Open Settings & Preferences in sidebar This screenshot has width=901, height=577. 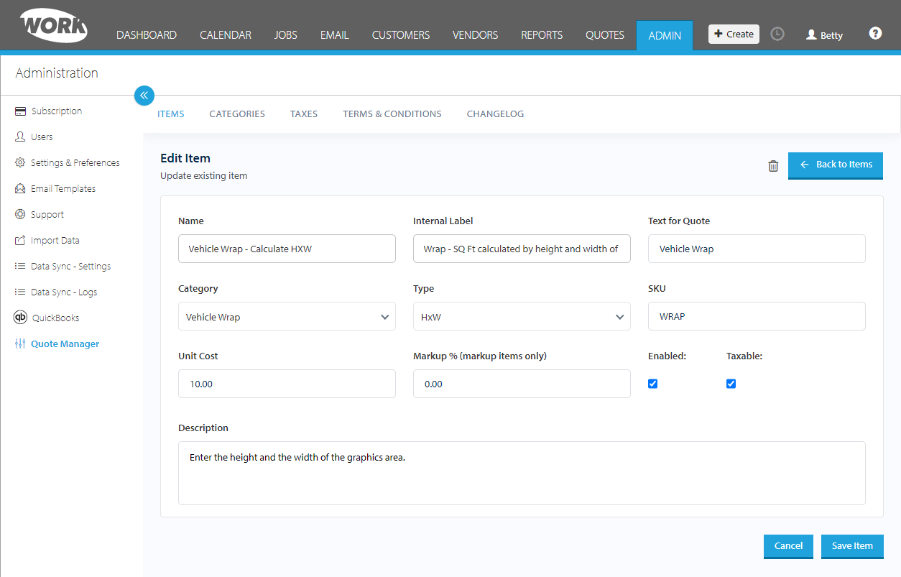tap(75, 162)
